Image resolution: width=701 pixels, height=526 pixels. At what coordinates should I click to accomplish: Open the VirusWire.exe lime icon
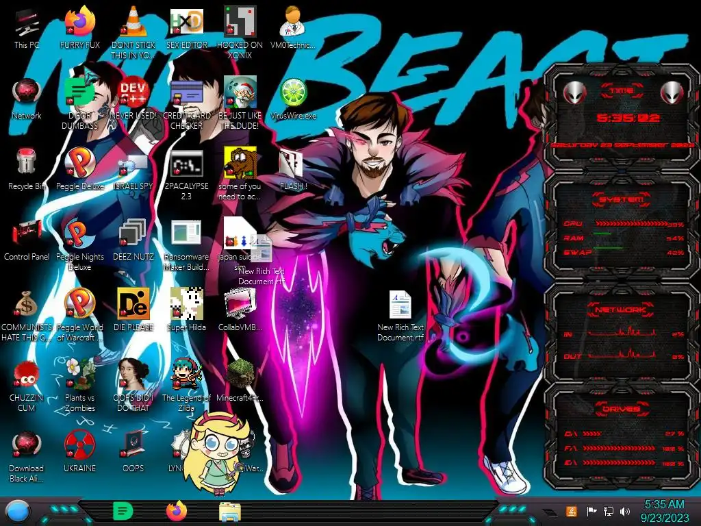[293, 99]
